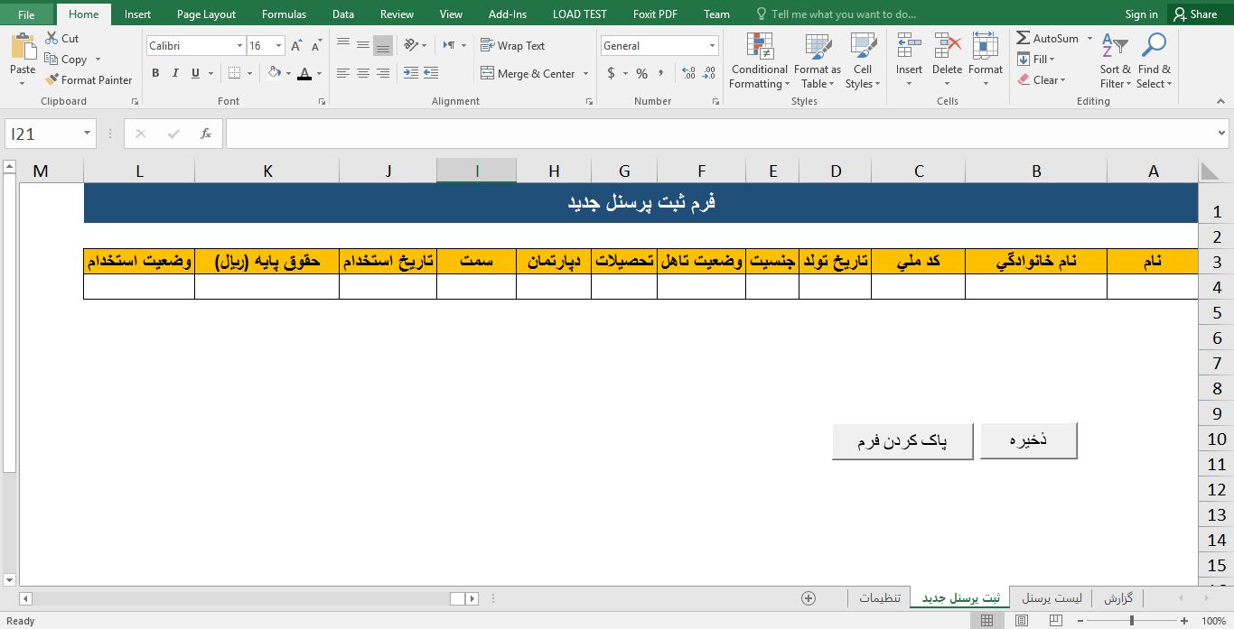This screenshot has width=1234, height=629.
Task: Open the Formulas ribbon tab
Action: (x=284, y=14)
